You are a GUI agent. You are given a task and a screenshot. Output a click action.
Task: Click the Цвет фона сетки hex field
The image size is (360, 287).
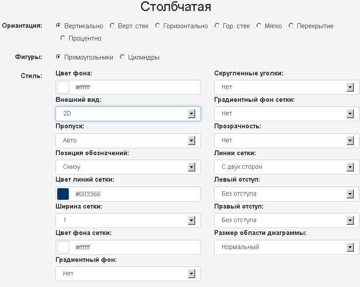point(128,247)
